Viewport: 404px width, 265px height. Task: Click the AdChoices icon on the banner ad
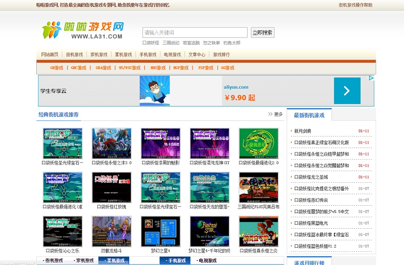[371, 78]
